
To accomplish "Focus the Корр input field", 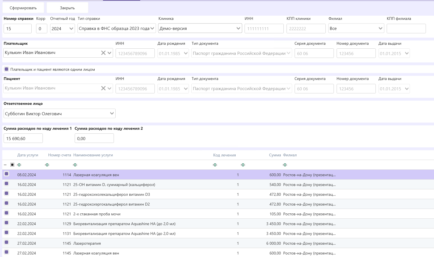I will (42, 29).
